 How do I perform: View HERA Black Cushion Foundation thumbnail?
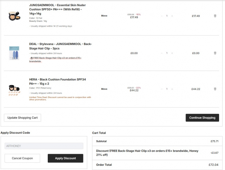point(15,89)
